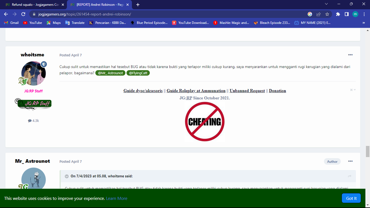This screenshot has width=370, height=208.
Task: Click the @Mr_ Astrounot mention tag
Action: [110, 73]
